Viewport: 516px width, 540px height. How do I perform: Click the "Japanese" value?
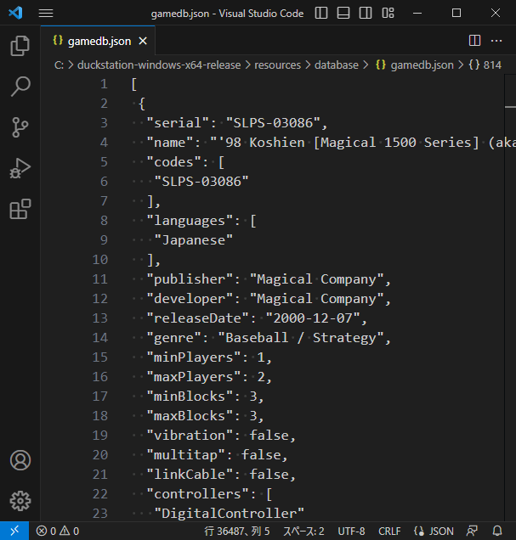pyautogui.click(x=193, y=240)
